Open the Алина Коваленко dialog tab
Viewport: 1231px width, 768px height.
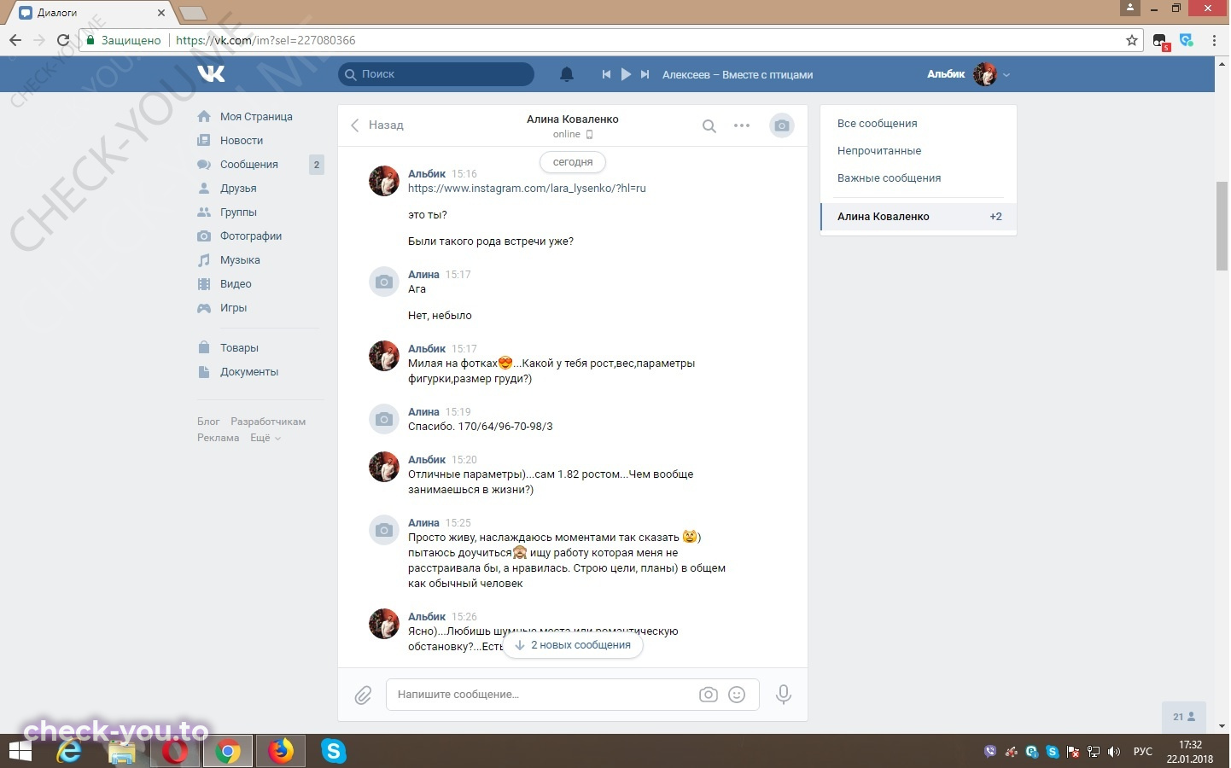click(x=919, y=217)
